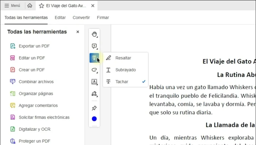Click the heading El Viaje del Gato
The height and width of the screenshot is (145, 256).
[x=229, y=61]
